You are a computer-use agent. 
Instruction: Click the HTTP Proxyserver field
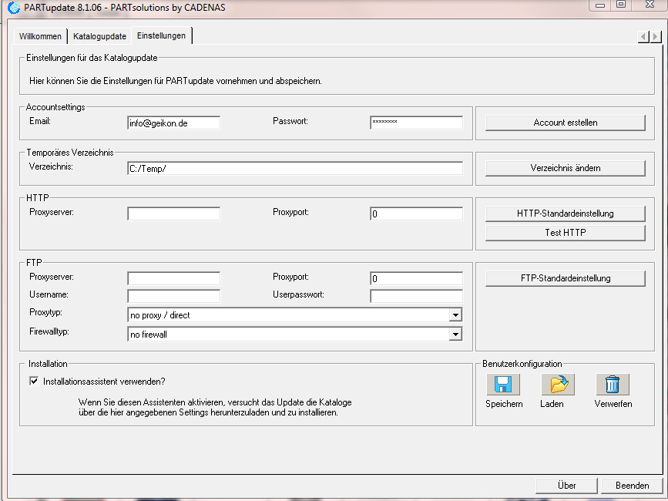[174, 214]
